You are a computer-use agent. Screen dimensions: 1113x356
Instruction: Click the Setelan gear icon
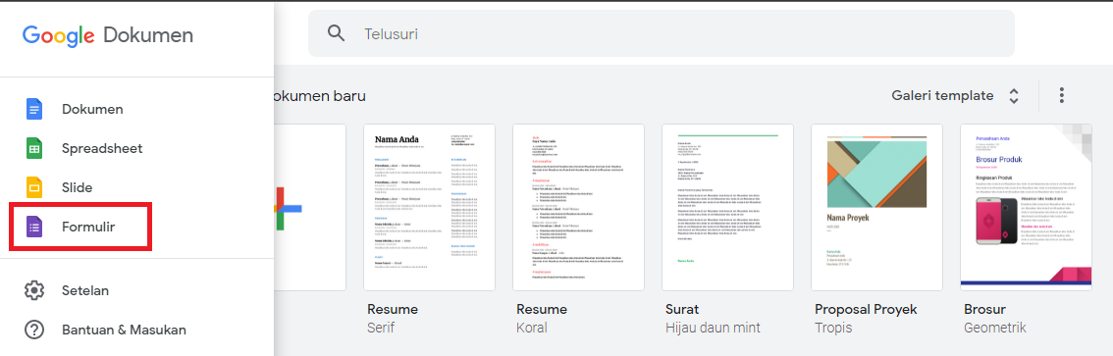(34, 290)
